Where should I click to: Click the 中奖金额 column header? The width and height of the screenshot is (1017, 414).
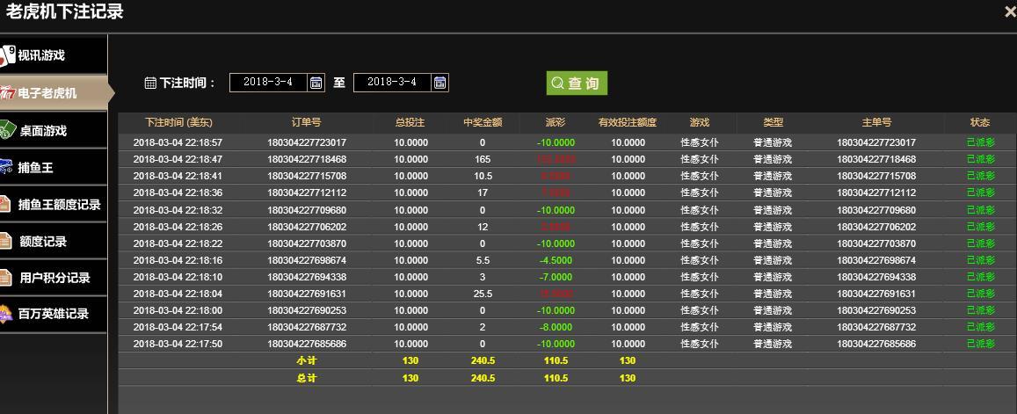(483, 123)
